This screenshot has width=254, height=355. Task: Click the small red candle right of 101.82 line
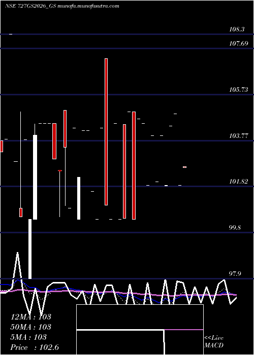[184, 167]
